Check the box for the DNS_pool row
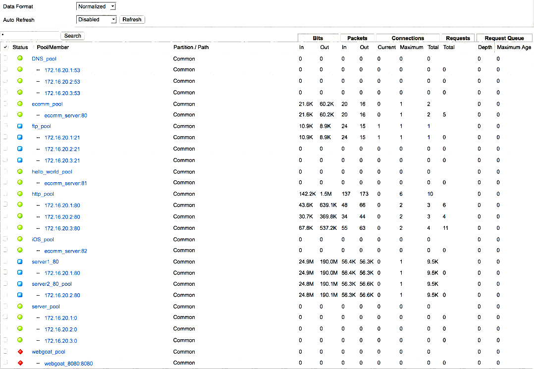 click(5, 58)
